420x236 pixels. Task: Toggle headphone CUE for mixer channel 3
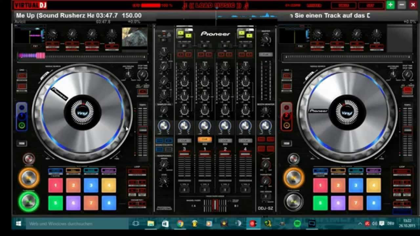184,141
